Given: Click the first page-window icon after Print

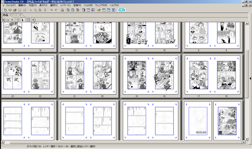Looking at the screenshot, I should click(x=68, y=10).
